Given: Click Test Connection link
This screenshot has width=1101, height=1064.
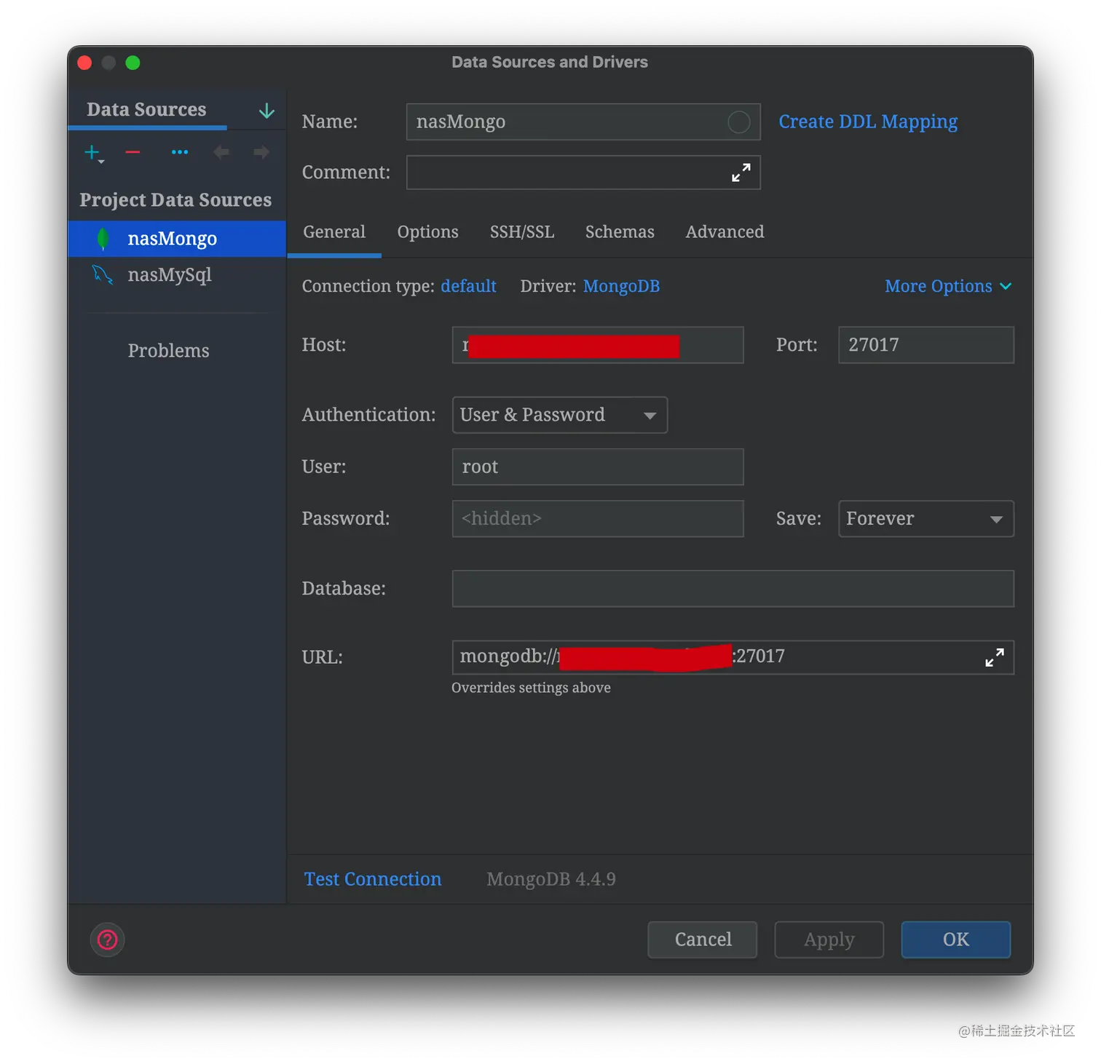Looking at the screenshot, I should coord(373,879).
